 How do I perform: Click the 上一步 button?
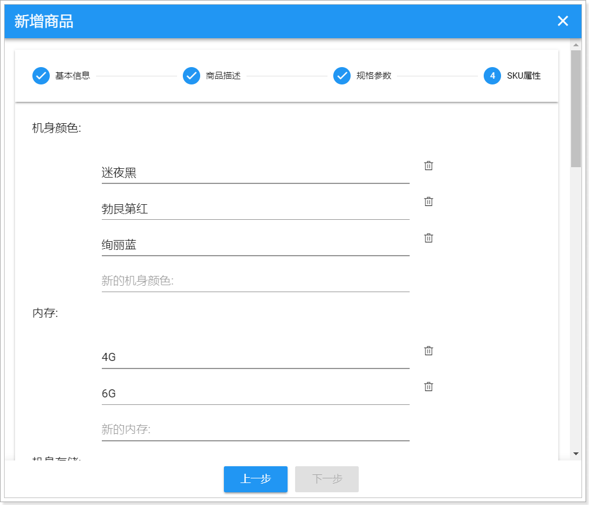click(255, 479)
